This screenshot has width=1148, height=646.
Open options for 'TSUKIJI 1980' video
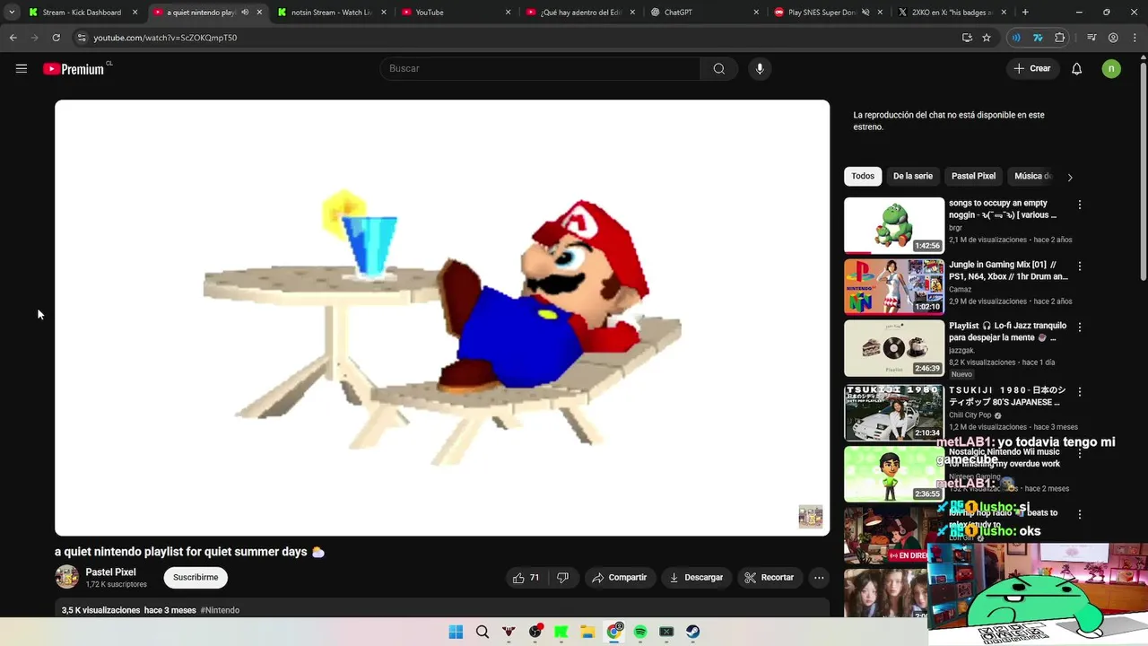(x=1080, y=392)
